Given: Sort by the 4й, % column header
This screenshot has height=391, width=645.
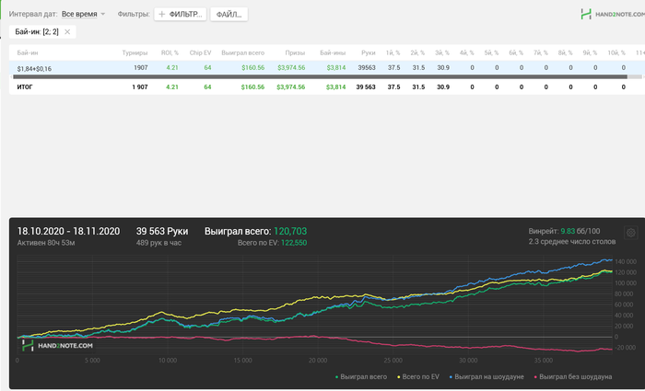Looking at the screenshot, I should point(467,53).
